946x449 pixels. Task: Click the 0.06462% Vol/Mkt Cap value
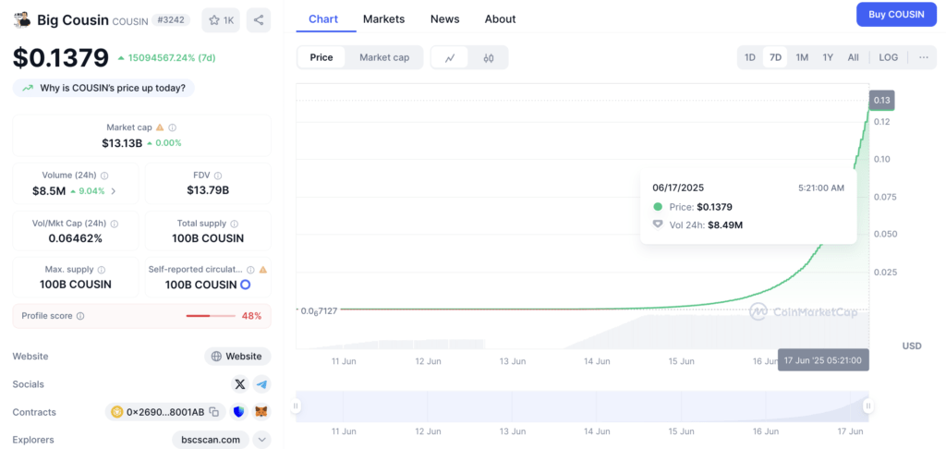point(76,238)
